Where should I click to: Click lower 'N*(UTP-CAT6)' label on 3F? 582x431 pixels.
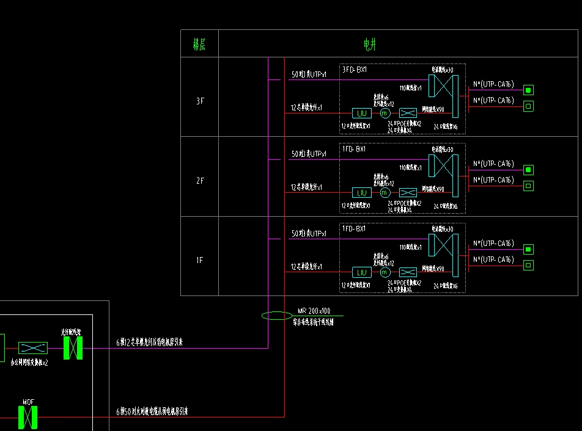(x=494, y=101)
